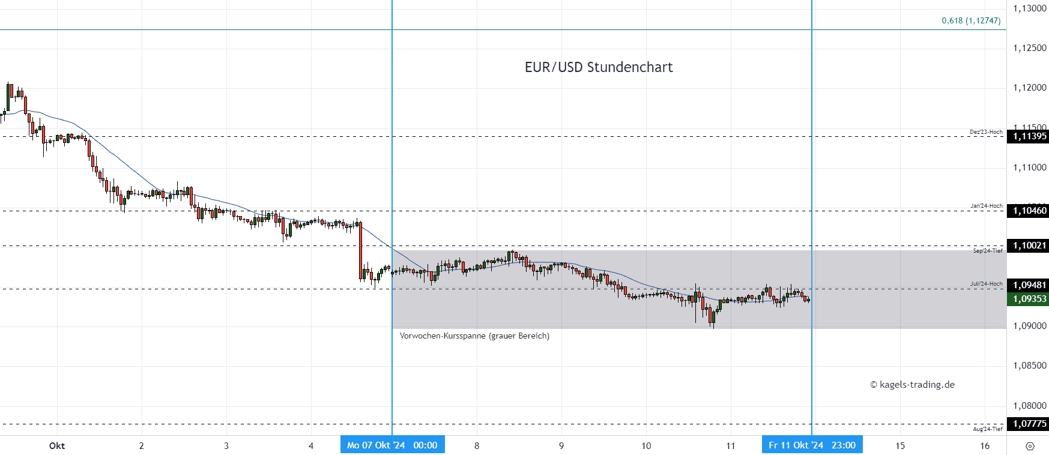Click the Aug'24-Tief line label

pyautogui.click(x=988, y=429)
